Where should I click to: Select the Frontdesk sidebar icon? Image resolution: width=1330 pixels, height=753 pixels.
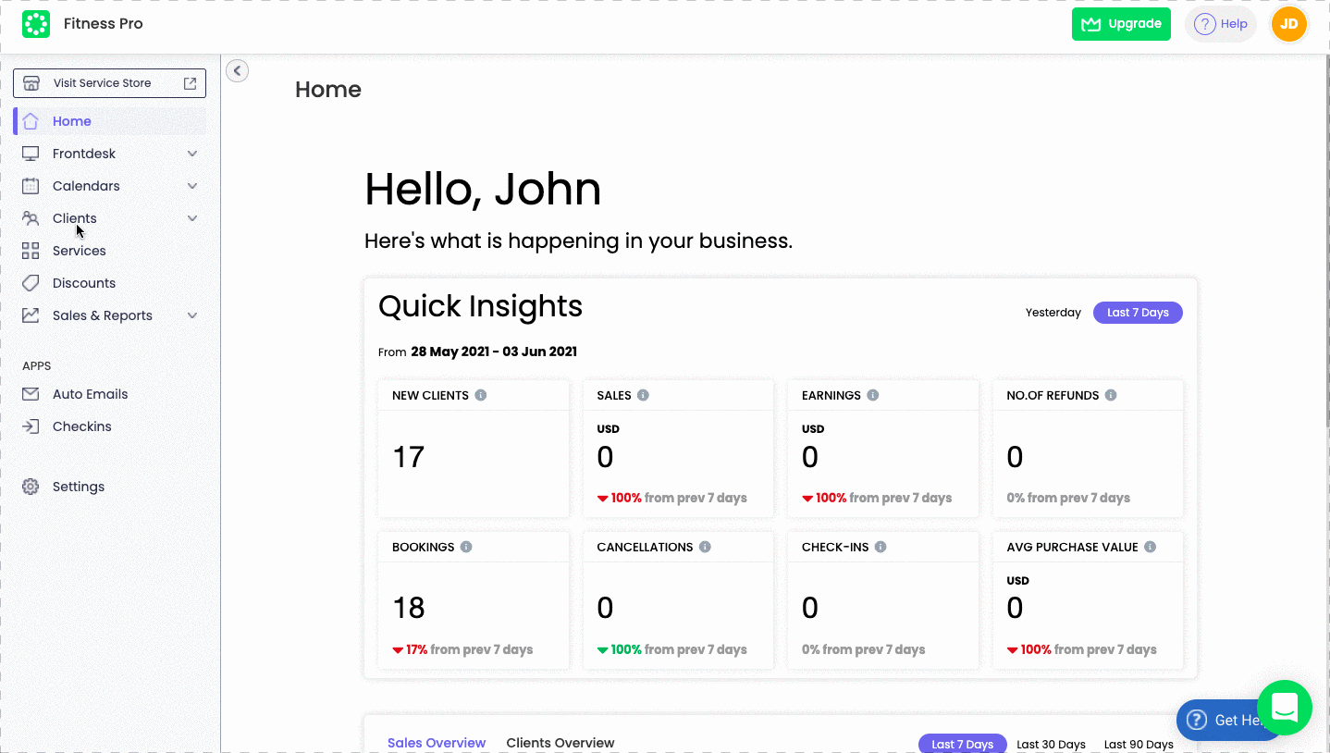pos(31,154)
